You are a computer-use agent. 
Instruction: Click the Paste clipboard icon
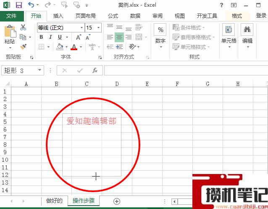(10, 31)
